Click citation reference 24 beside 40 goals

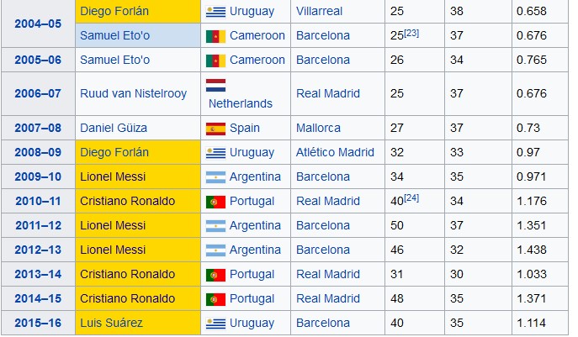click(411, 197)
